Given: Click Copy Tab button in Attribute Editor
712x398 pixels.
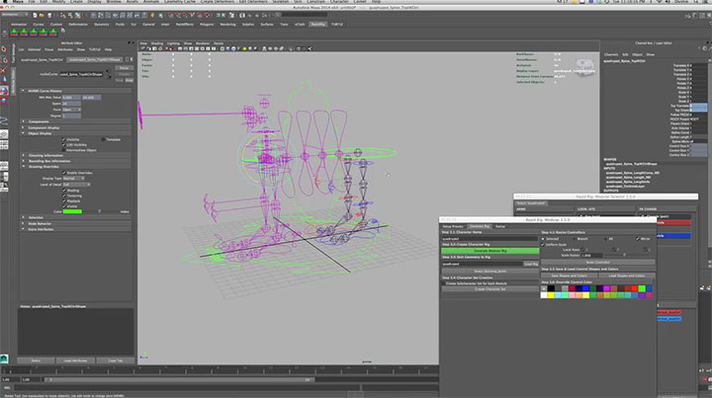Looking at the screenshot, I should [x=116, y=360].
